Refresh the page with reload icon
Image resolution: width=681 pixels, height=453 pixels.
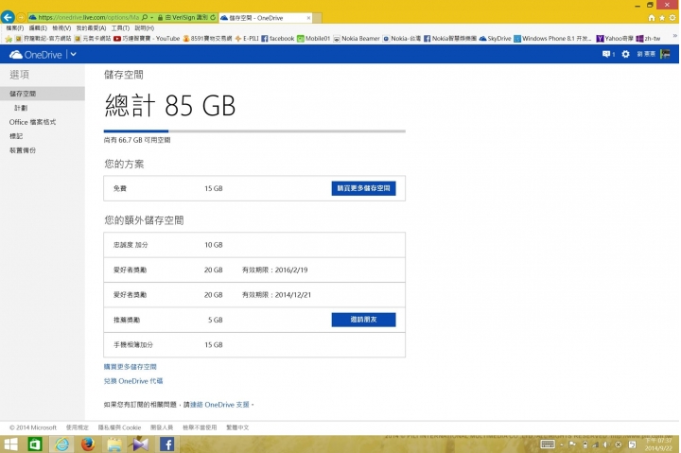213,17
